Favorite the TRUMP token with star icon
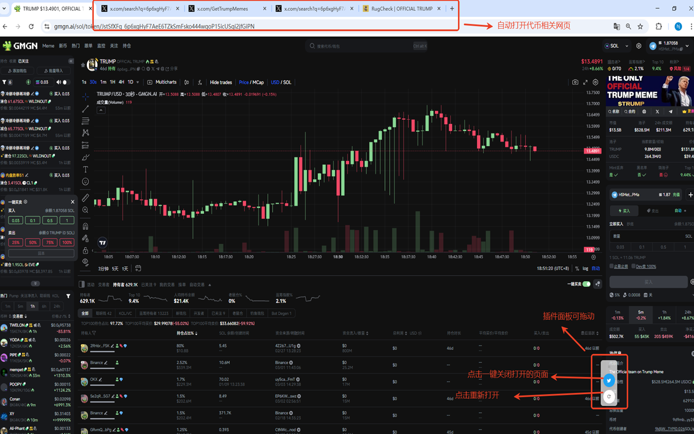The height and width of the screenshot is (434, 694). pos(83,65)
